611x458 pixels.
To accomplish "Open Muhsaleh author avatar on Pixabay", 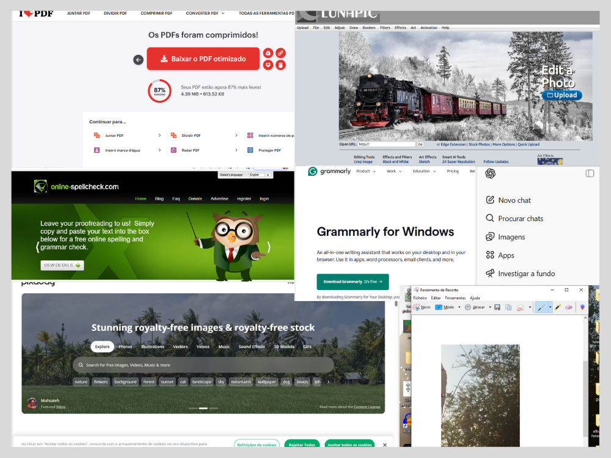I will (32, 403).
